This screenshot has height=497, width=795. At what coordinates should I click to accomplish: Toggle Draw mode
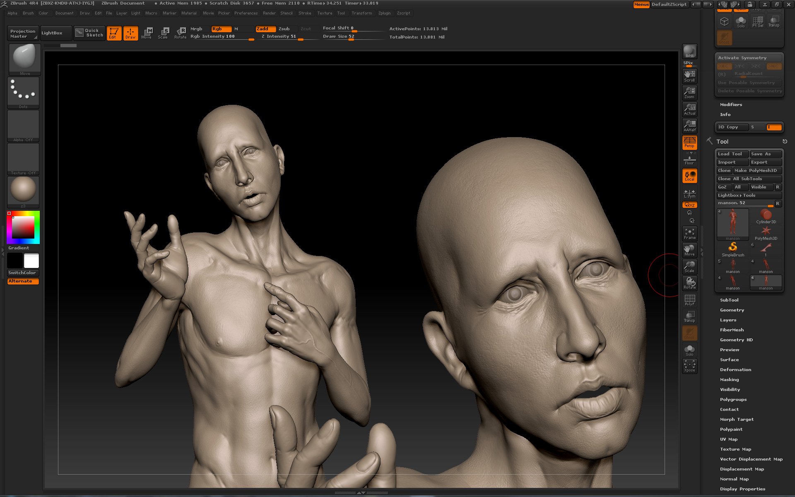pos(130,33)
